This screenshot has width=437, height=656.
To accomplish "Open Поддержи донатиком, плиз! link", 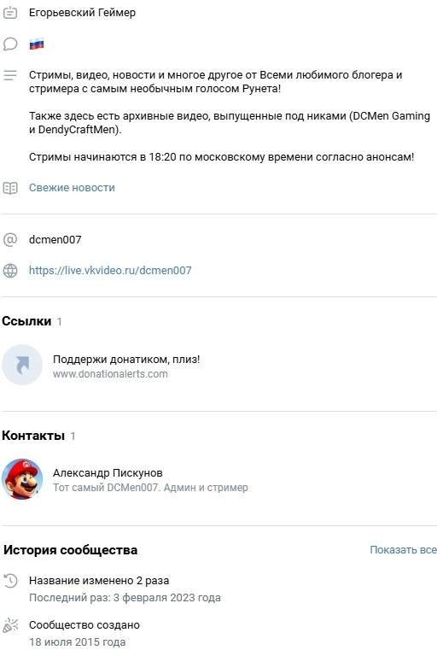I will tap(126, 360).
